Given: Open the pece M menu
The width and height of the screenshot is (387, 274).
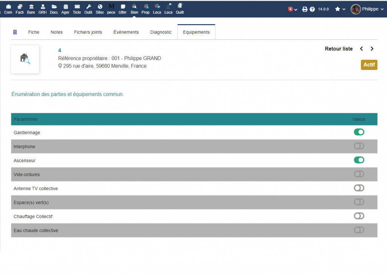Looking at the screenshot, I should (x=111, y=9).
